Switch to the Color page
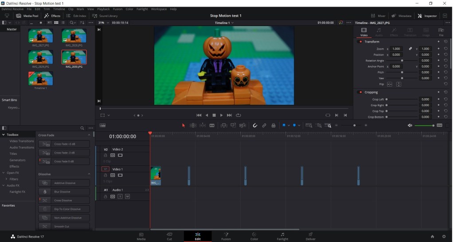Screen dimensions: 454x242 (x=254, y=236)
